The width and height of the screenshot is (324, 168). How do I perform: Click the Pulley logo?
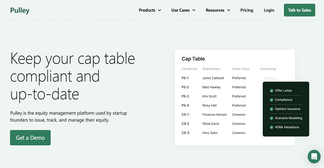click(x=20, y=10)
